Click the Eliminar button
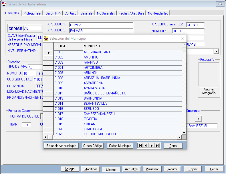Image resolution: width=226 pixels, height=174 pixels. (x=111, y=169)
